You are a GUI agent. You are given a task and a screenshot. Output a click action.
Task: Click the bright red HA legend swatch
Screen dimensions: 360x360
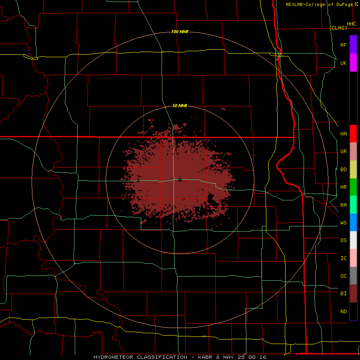pos(353,134)
